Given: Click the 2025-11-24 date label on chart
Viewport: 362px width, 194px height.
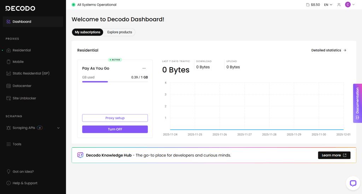Looking at the screenshot, I should (170, 135).
